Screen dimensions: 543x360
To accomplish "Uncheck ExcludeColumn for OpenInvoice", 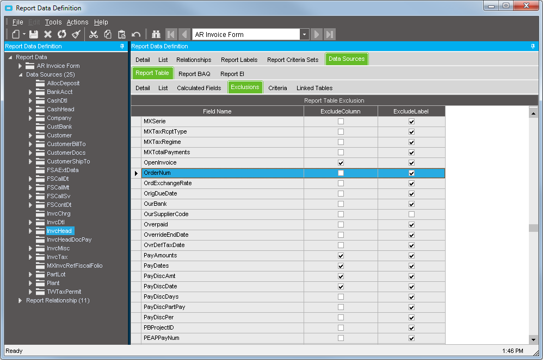I will tap(341, 163).
